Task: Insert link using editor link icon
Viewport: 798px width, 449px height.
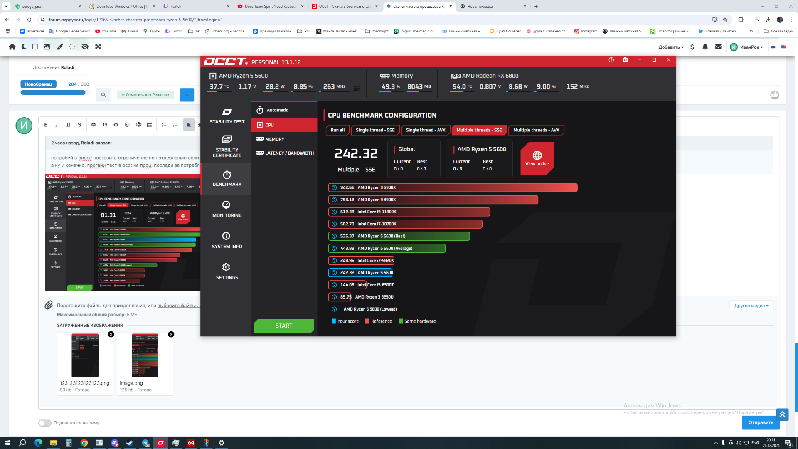Action: (x=94, y=125)
